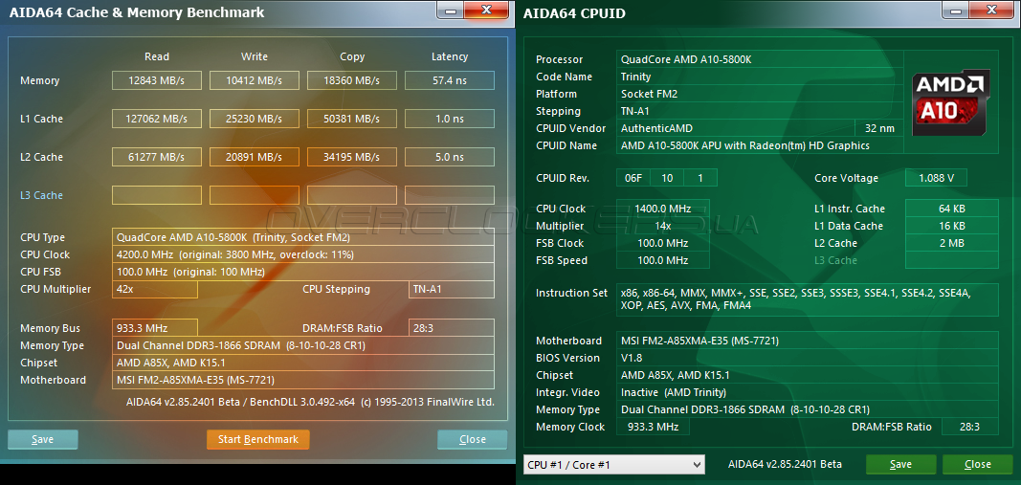
Task: Click the AIDA64 v2.85.2401 Beta / BenchDLL line
Action: pyautogui.click(x=310, y=402)
